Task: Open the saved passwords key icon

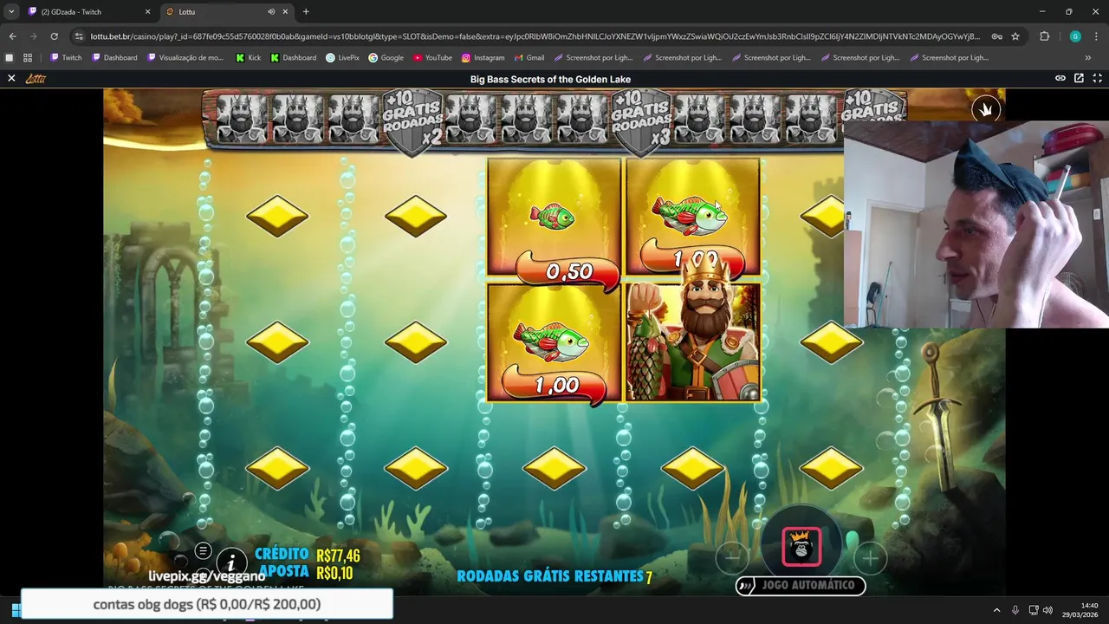Action: [997, 36]
